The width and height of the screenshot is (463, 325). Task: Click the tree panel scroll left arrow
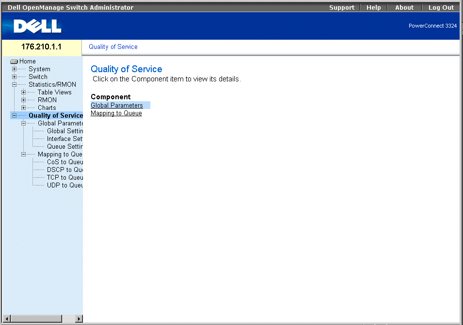point(6,319)
